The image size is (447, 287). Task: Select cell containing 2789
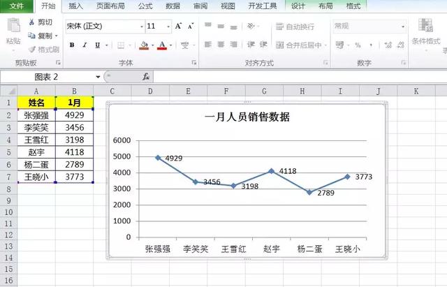[75, 164]
